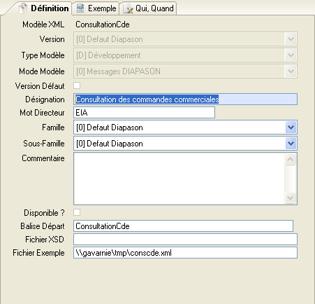The width and height of the screenshot is (315, 304).
Task: Switch to the Exemple tab
Action: click(x=96, y=8)
